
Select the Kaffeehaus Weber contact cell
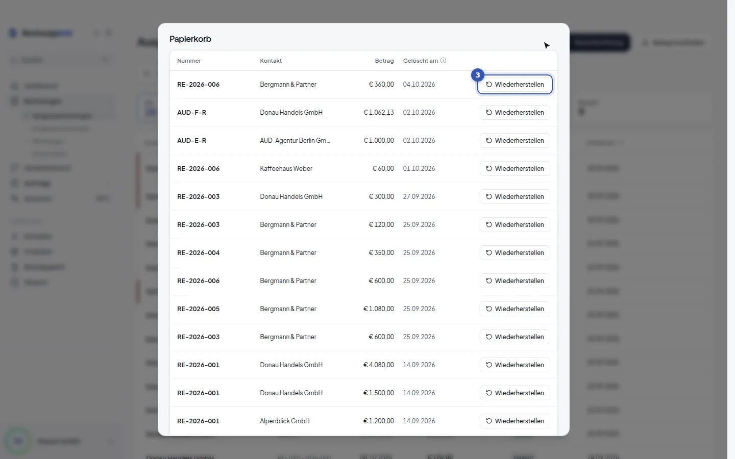pyautogui.click(x=286, y=169)
